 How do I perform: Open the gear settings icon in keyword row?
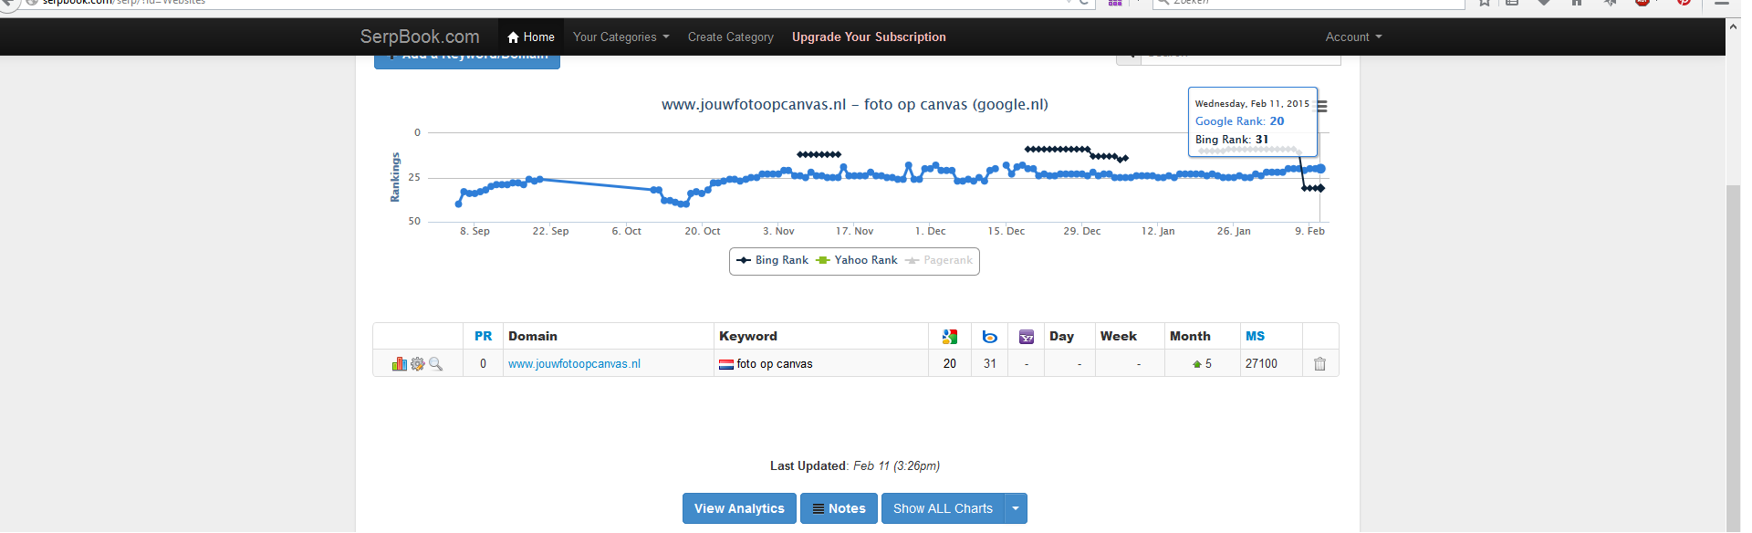pos(418,364)
